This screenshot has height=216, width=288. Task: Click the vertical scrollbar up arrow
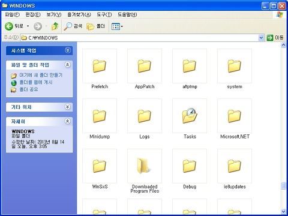pyautogui.click(x=283, y=45)
